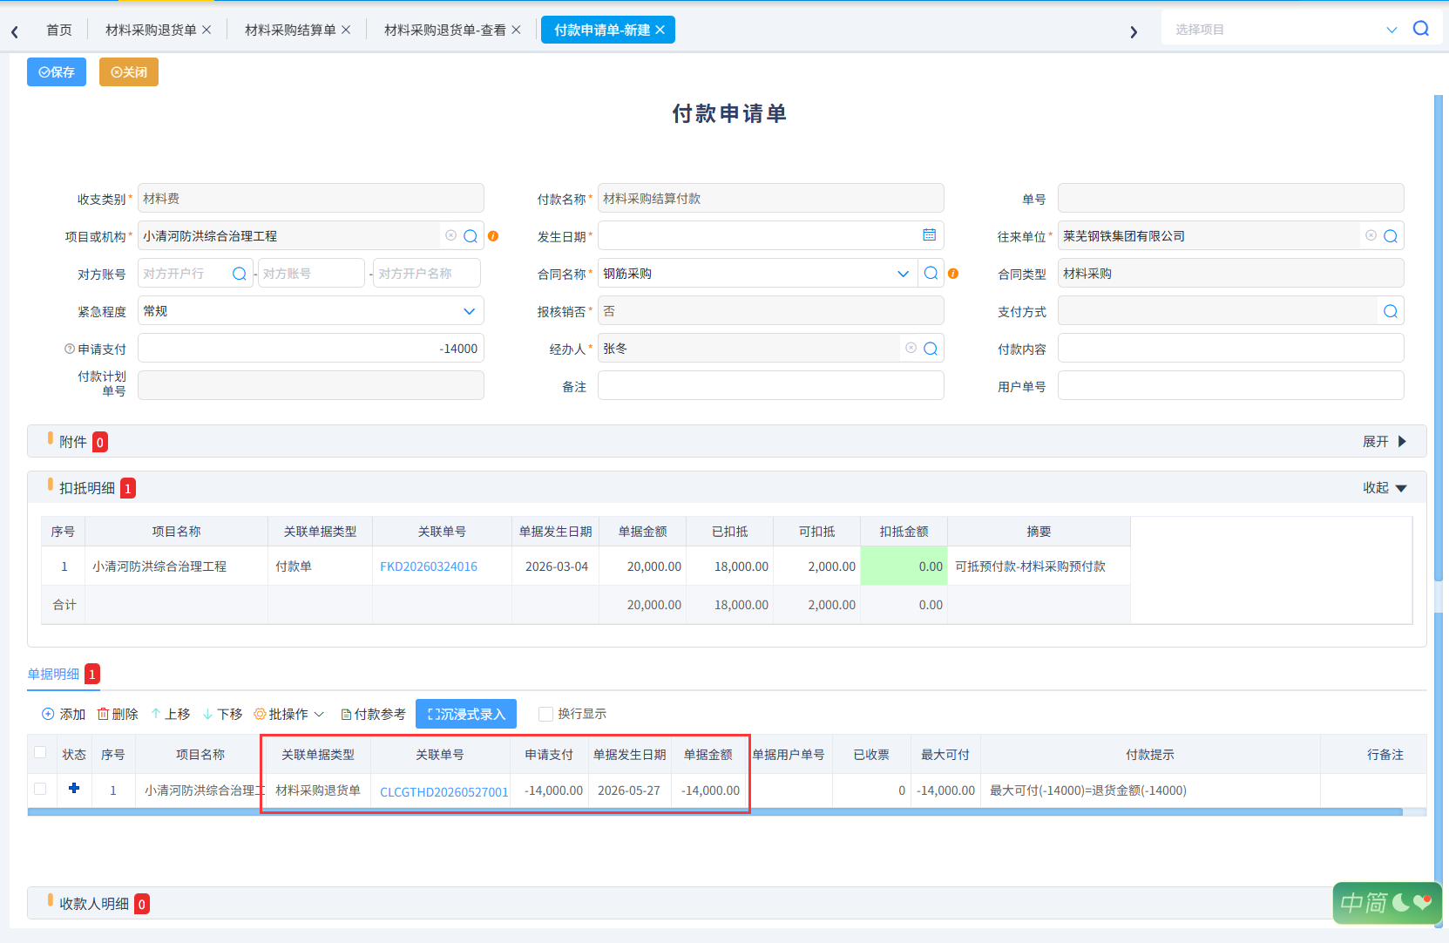The width and height of the screenshot is (1449, 943).
Task: Open the 紧急程度 dropdown
Action: point(469,311)
